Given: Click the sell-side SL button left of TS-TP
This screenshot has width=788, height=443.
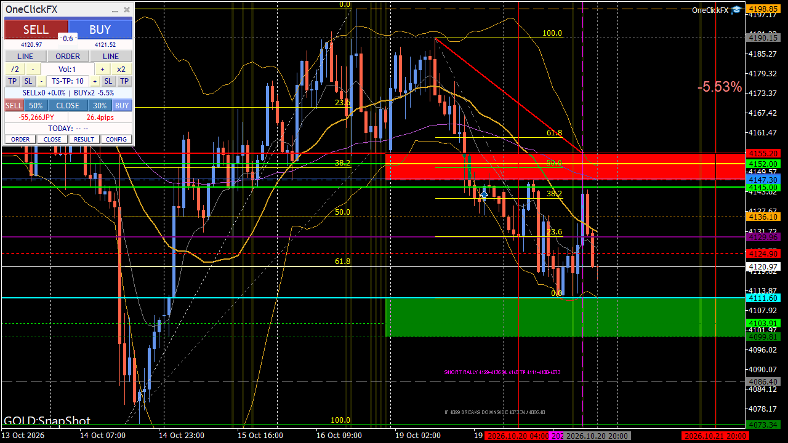Looking at the screenshot, I should tap(28, 81).
